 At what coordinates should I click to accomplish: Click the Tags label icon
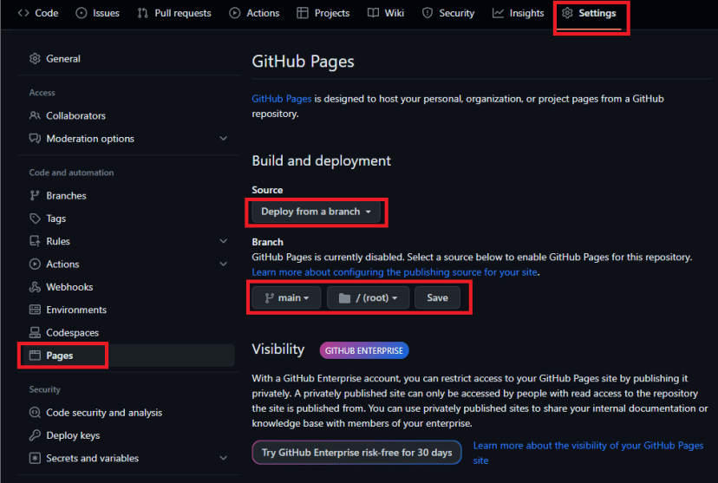(35, 219)
